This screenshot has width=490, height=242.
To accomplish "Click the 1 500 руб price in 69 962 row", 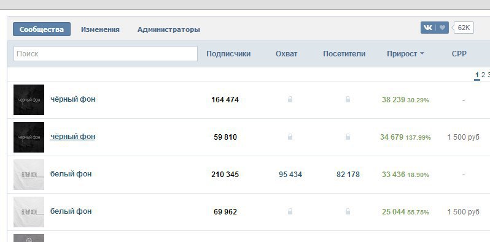I will [464, 212].
